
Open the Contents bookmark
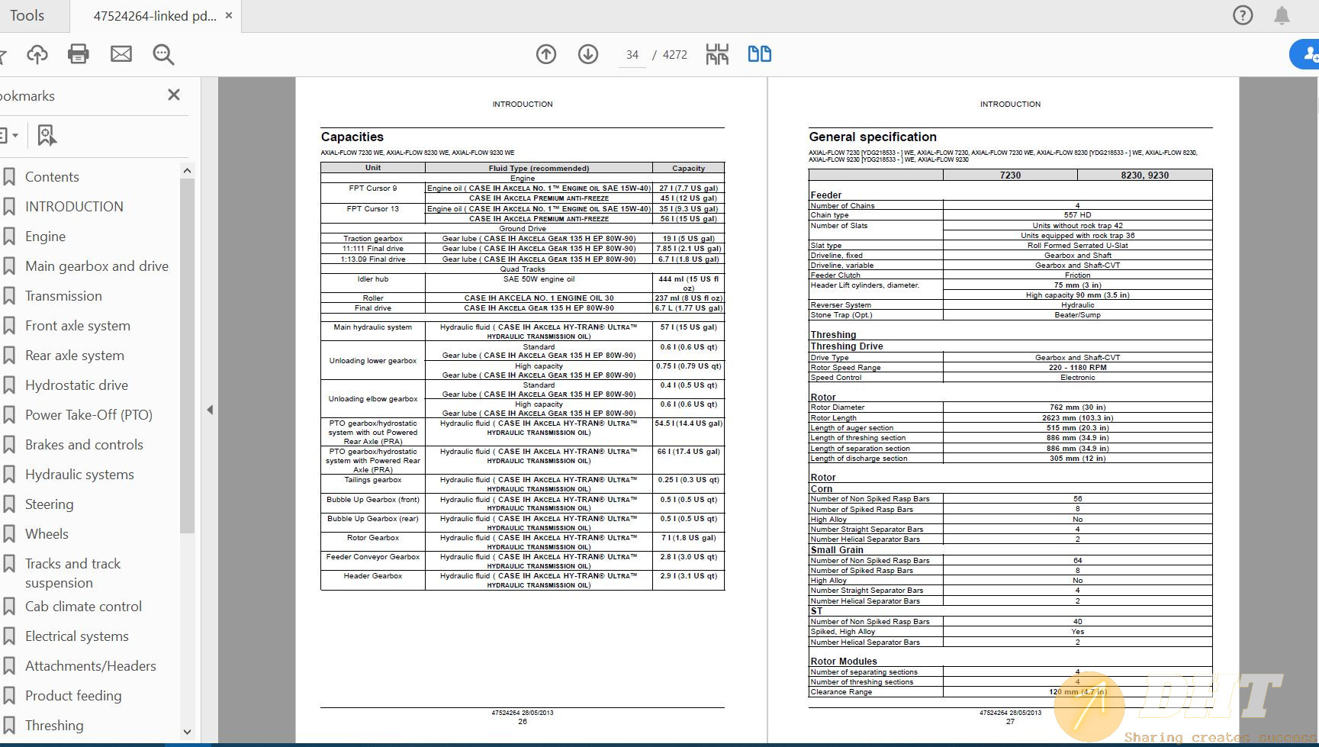tap(52, 177)
